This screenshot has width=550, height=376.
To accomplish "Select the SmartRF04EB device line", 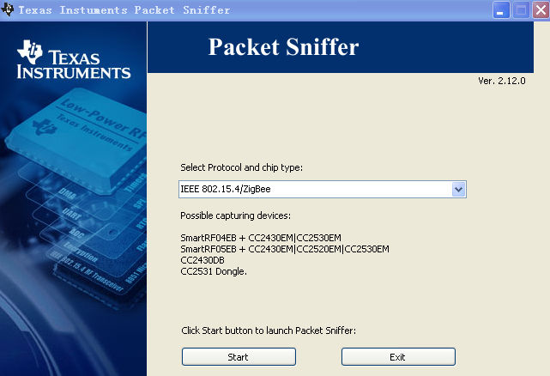I will pyautogui.click(x=272, y=237).
